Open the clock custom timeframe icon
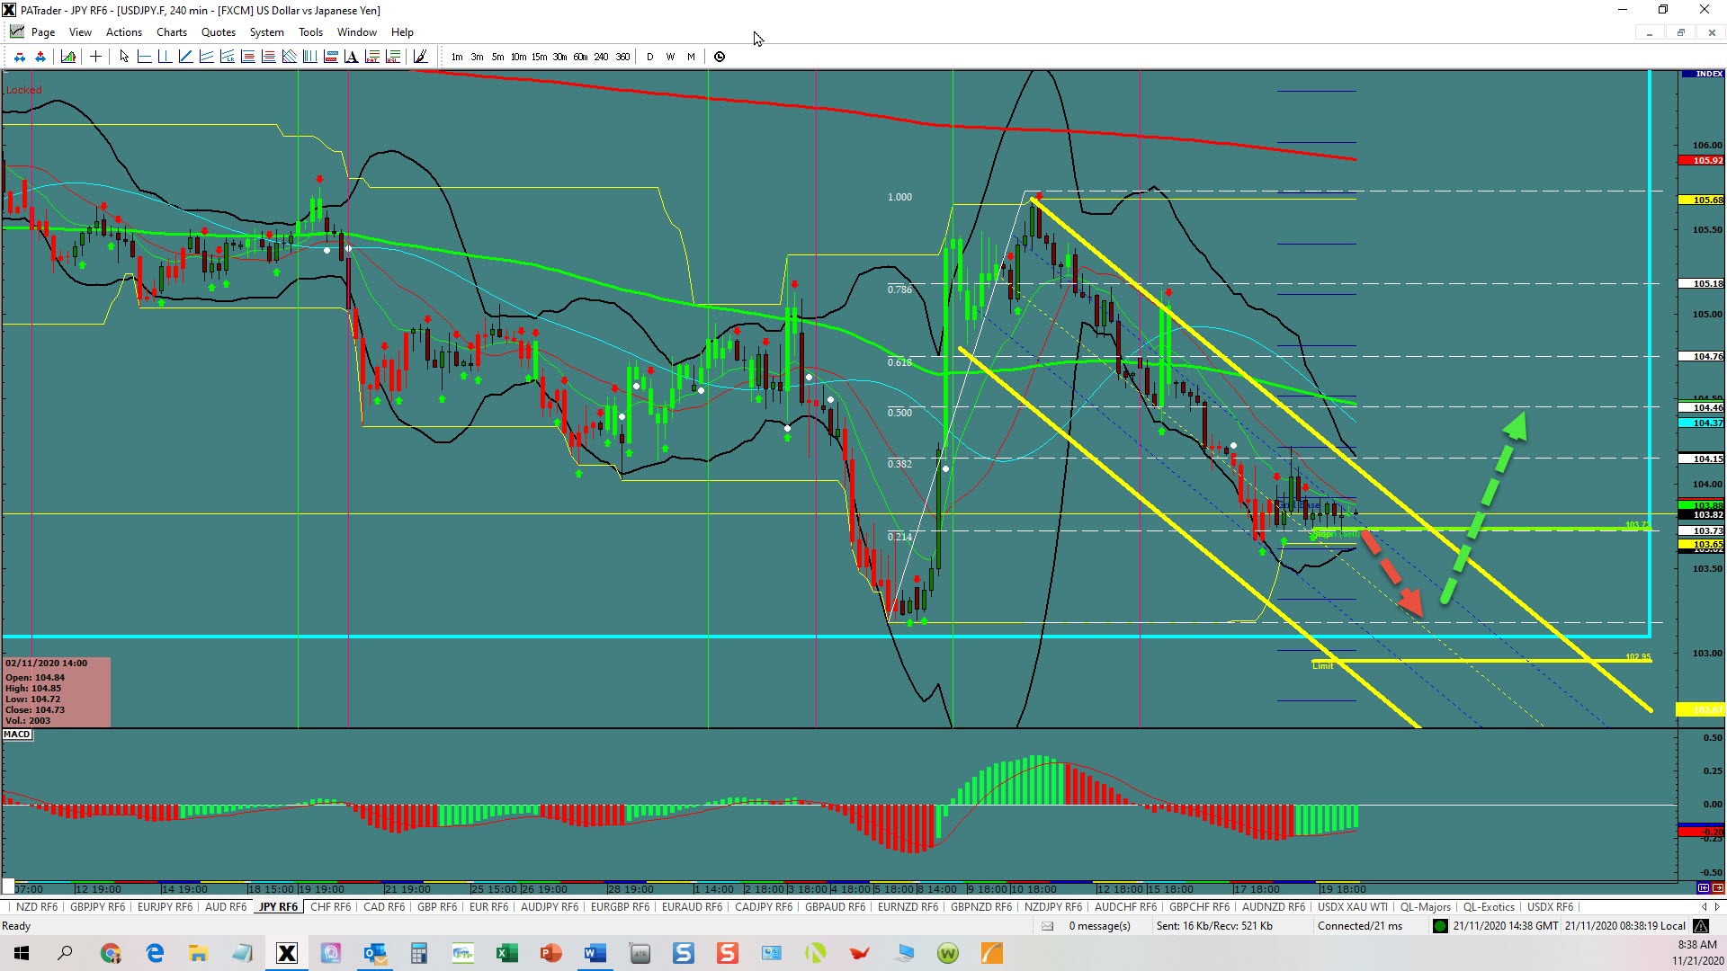The image size is (1727, 971). [720, 57]
